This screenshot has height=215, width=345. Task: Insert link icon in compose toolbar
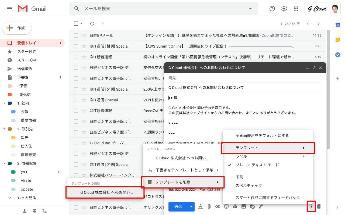[x=218, y=206]
